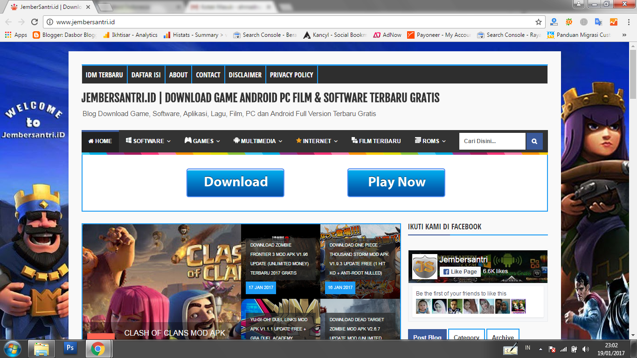Go to the HOME navigation item
This screenshot has width=637, height=358.
pos(100,141)
